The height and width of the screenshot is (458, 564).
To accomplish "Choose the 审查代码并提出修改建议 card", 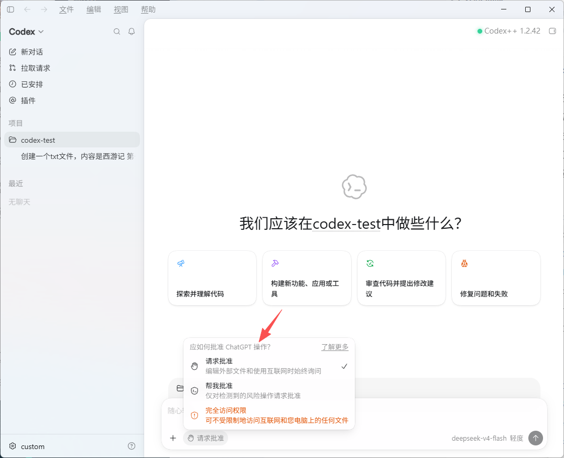I will pyautogui.click(x=402, y=278).
